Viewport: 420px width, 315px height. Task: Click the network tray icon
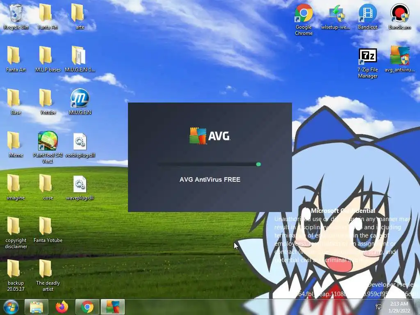[379, 307]
